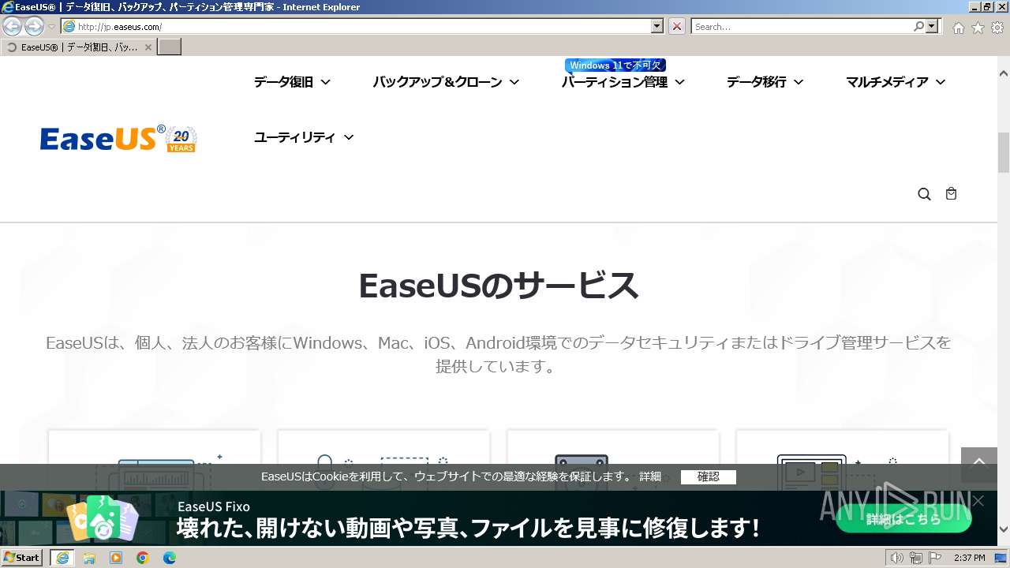The image size is (1010, 568).
Task: Click the EaseUS Fixo banner text
Action: pos(213,506)
